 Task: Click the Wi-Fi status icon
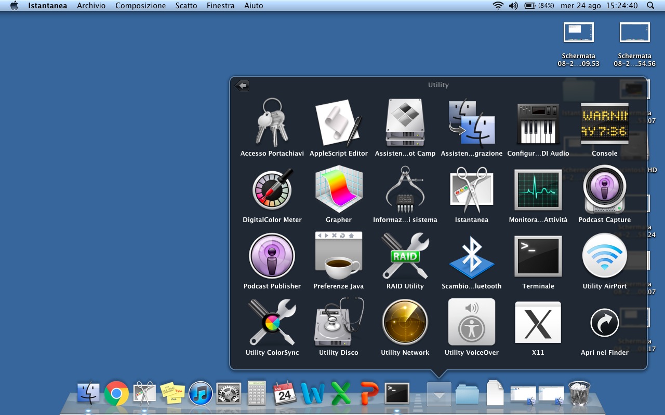tap(498, 6)
